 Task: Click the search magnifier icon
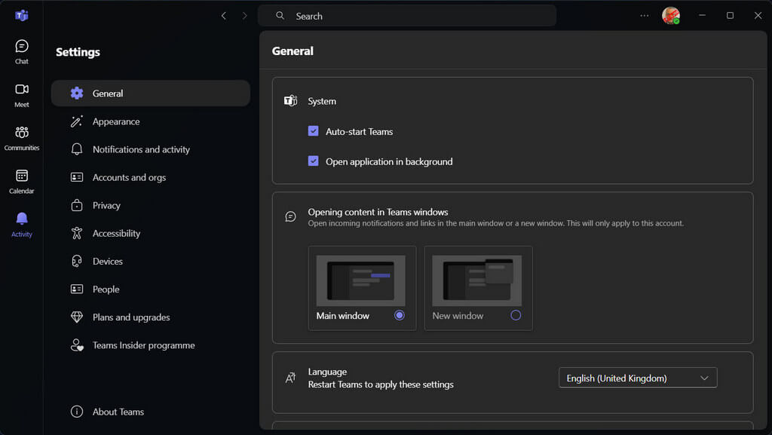pyautogui.click(x=280, y=16)
